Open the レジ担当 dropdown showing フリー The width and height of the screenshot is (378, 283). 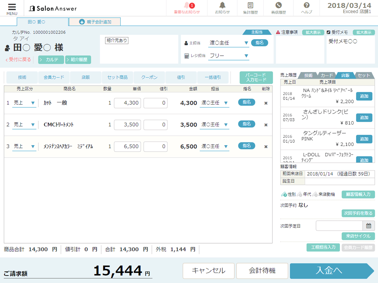pos(228,55)
